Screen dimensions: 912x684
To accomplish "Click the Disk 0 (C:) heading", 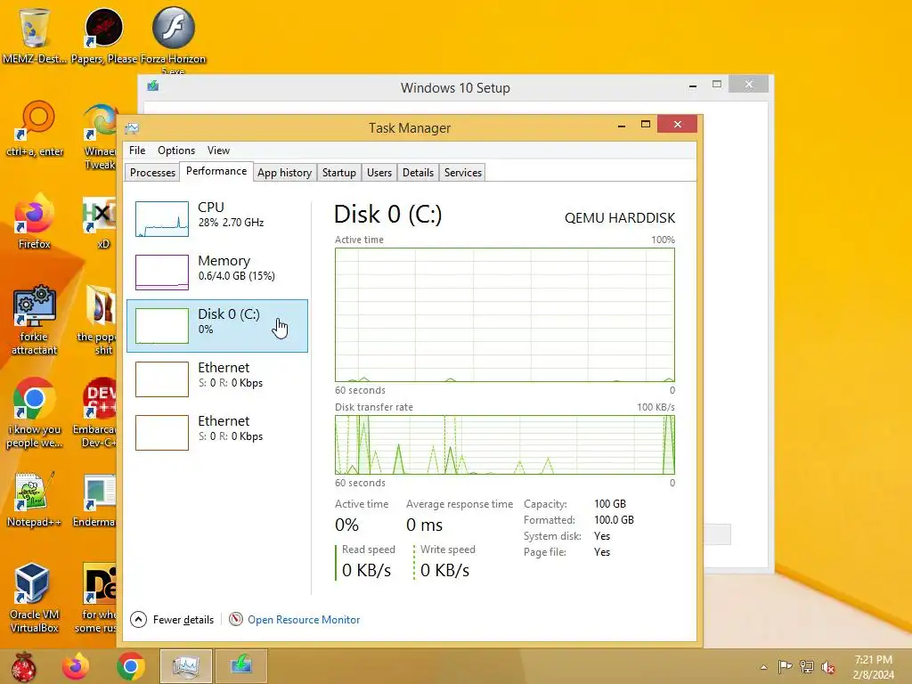I will (x=388, y=215).
